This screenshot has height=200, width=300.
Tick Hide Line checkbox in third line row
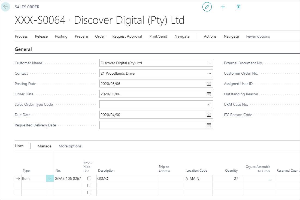pyautogui.click(x=89, y=193)
